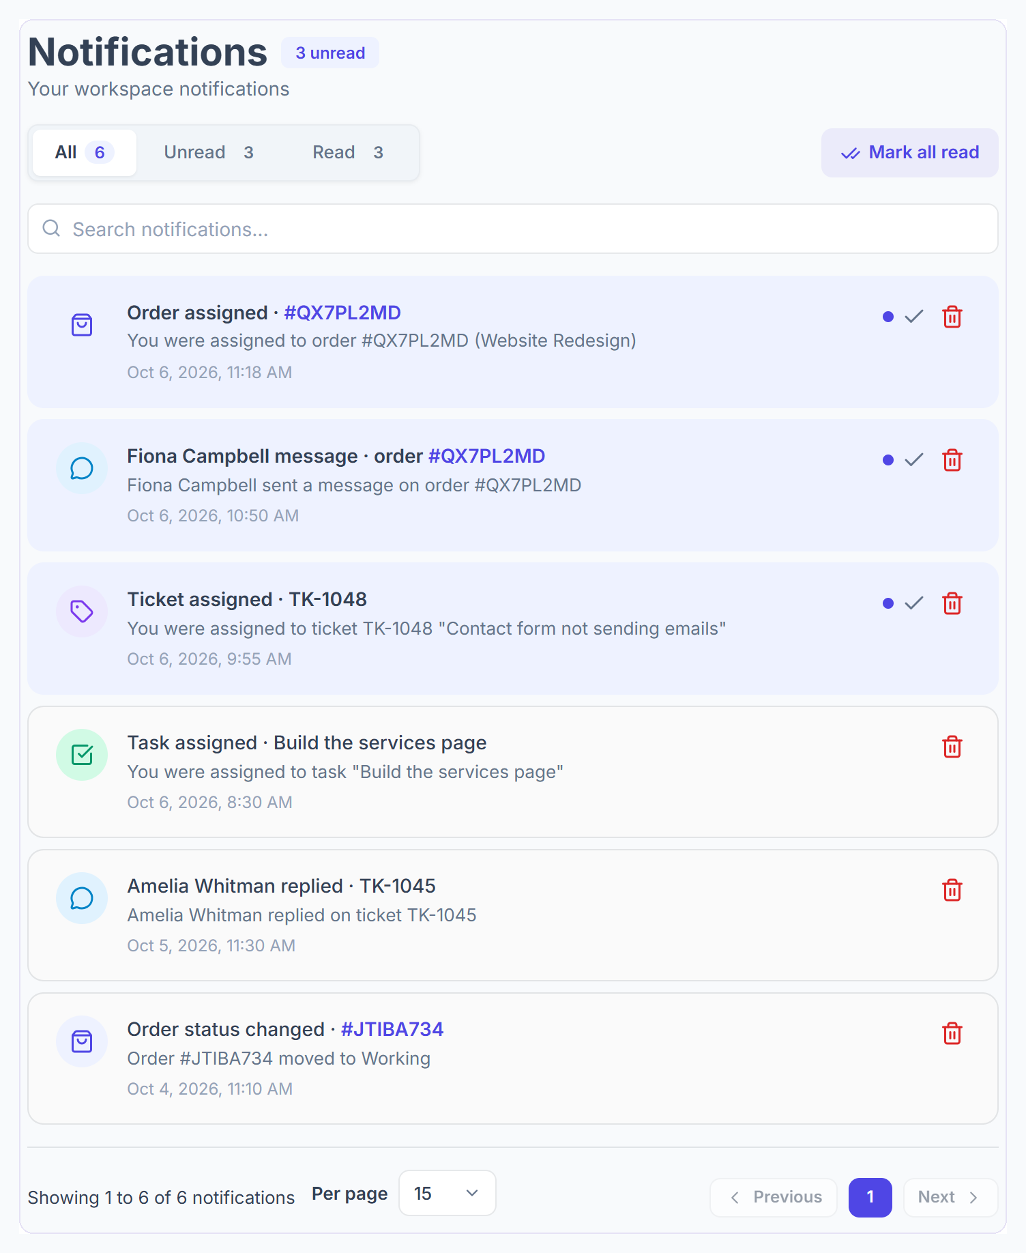Click the "Oct 5, 2026, 11:30 AM" timestamp

[211, 945]
